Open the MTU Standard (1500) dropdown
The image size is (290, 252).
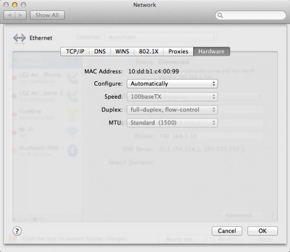pos(172,123)
